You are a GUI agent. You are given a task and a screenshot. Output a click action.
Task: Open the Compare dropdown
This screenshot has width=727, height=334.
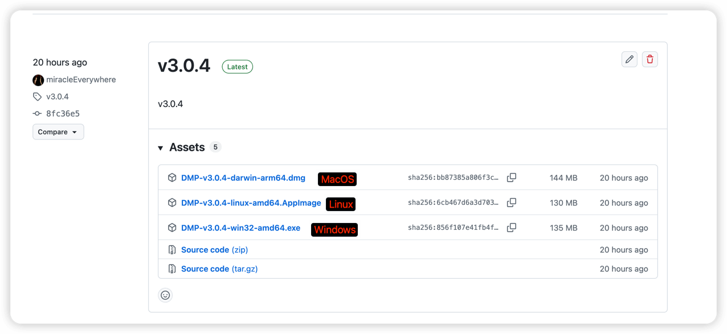coord(58,132)
